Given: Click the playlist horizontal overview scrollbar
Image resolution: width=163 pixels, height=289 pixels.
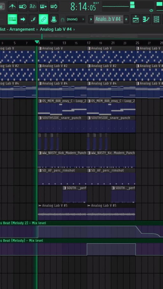Looking at the screenshot, I should point(81,36).
